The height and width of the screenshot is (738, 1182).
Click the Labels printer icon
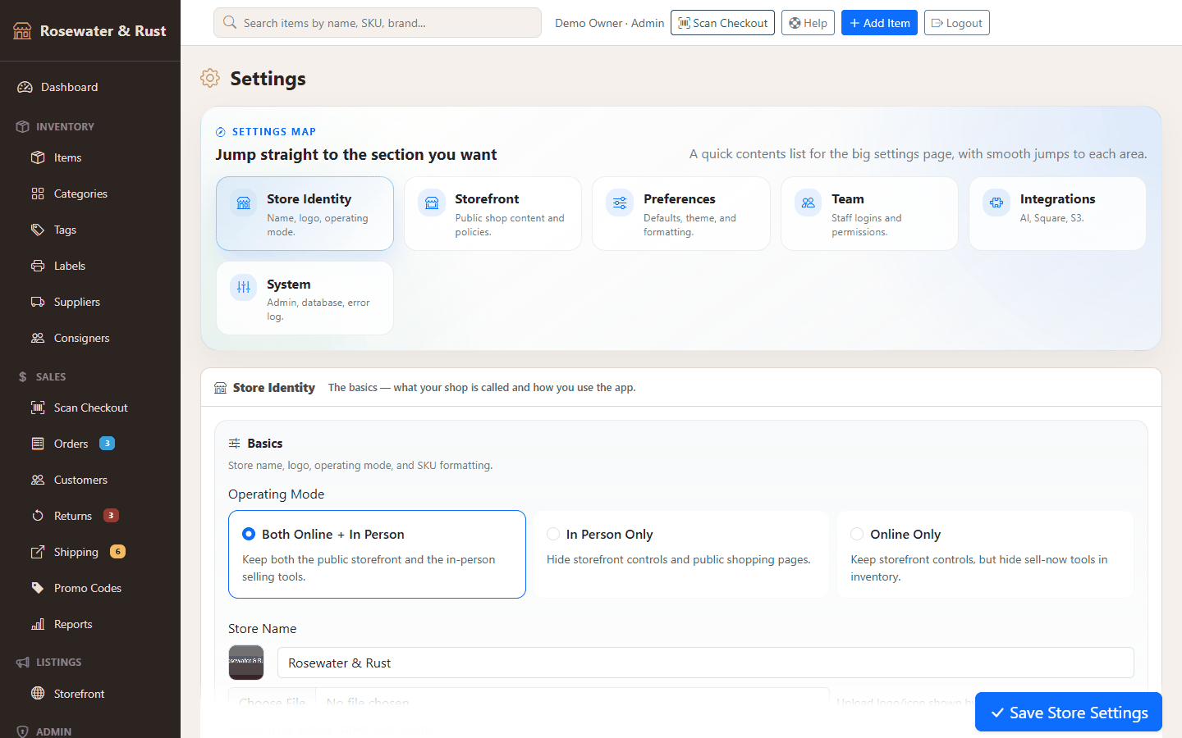38,266
